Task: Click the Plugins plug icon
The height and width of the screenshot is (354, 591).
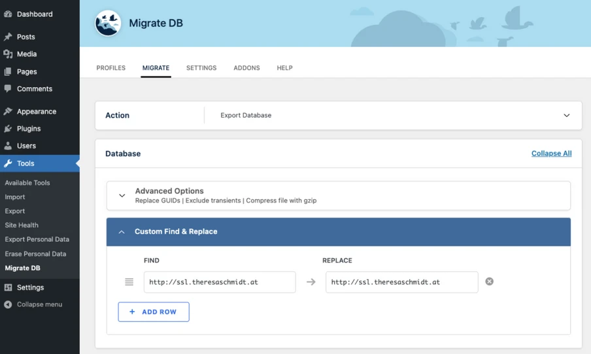Action: [x=8, y=129]
